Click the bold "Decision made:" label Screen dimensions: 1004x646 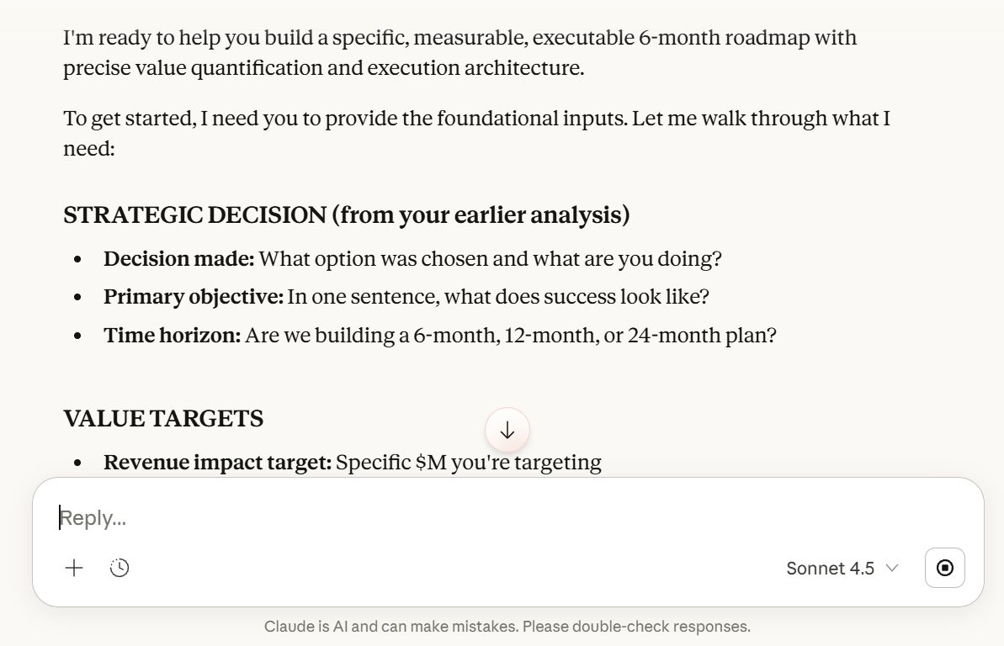(x=178, y=258)
